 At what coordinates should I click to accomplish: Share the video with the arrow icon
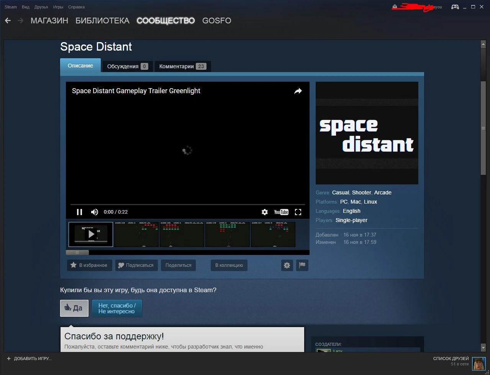(x=298, y=91)
